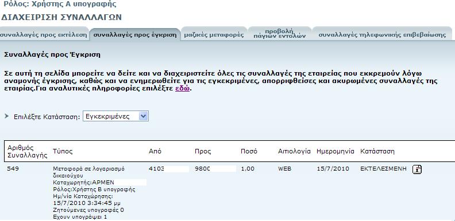Image resolution: width=455 pixels, height=221 pixels.
Task: Click Ζητούμενες υπογραφές 0 line
Action: (x=89, y=210)
